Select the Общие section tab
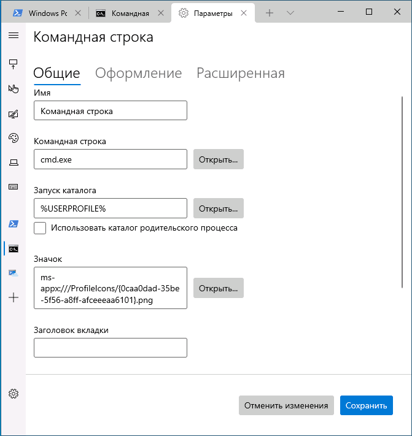 56,73
